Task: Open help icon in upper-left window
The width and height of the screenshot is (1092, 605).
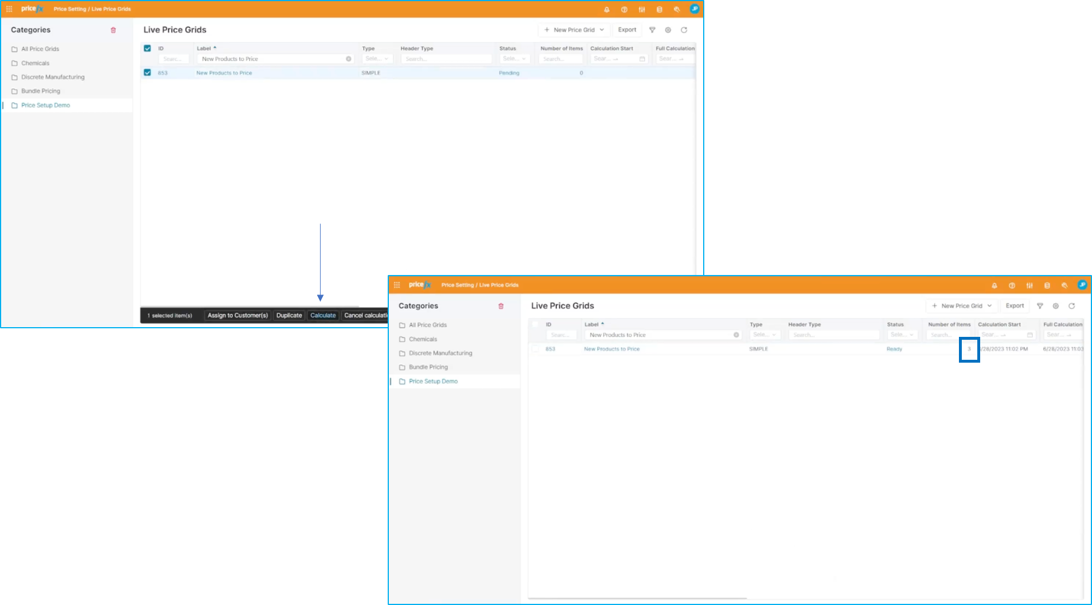Action: click(x=624, y=10)
